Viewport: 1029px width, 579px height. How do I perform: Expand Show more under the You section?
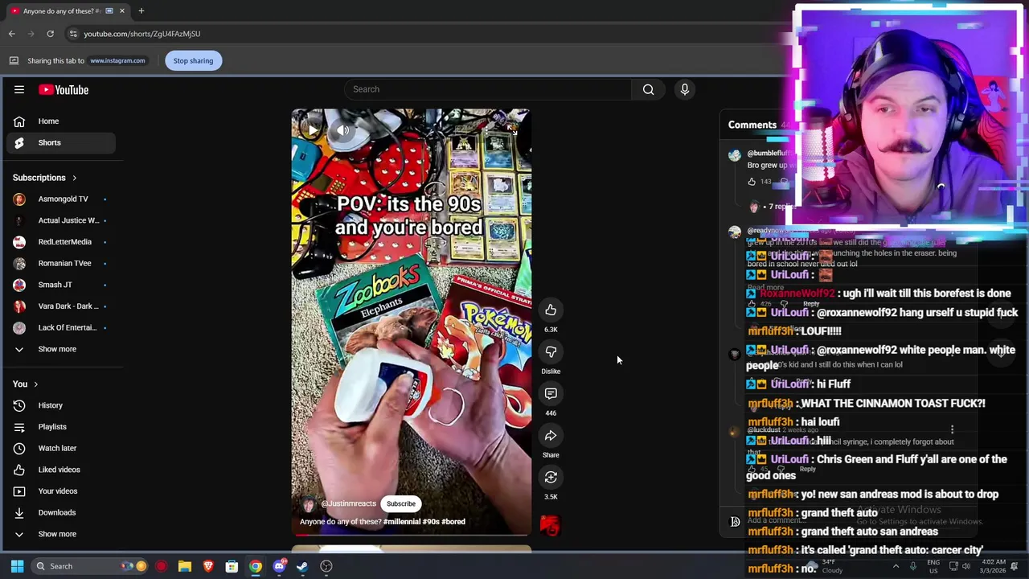(x=61, y=534)
